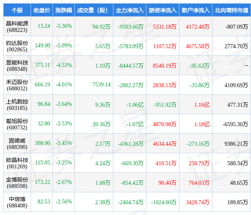Click main inflow -2404.74万

tap(130, 203)
